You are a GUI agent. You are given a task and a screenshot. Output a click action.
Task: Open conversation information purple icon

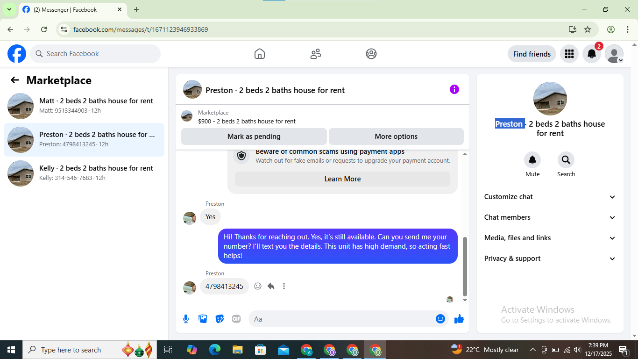pyautogui.click(x=454, y=89)
